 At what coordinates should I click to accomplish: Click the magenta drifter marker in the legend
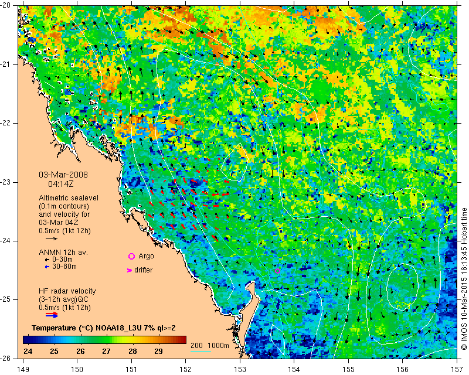click(x=130, y=270)
